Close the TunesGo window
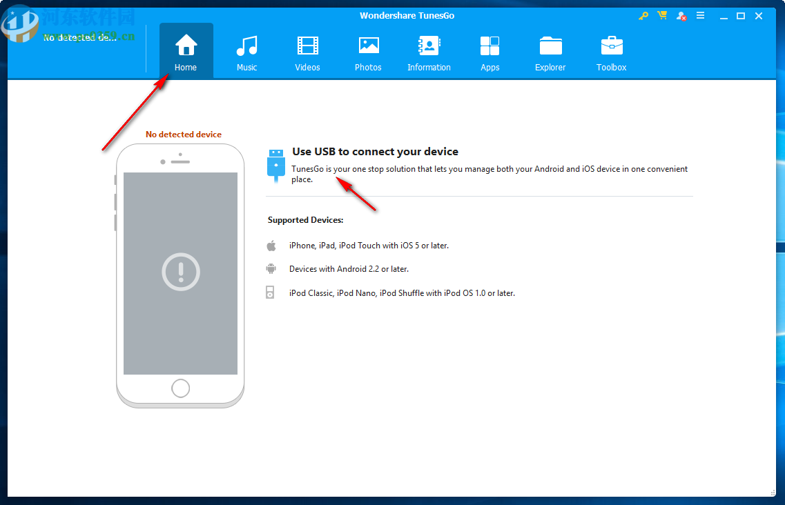785x505 pixels. click(x=759, y=16)
